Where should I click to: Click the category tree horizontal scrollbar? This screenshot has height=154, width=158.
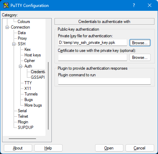tap(22, 139)
